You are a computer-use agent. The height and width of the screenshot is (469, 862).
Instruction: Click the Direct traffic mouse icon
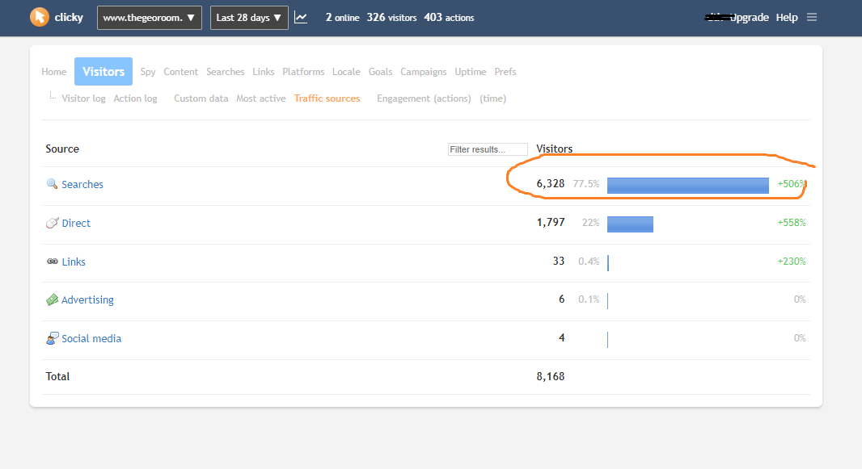[53, 223]
